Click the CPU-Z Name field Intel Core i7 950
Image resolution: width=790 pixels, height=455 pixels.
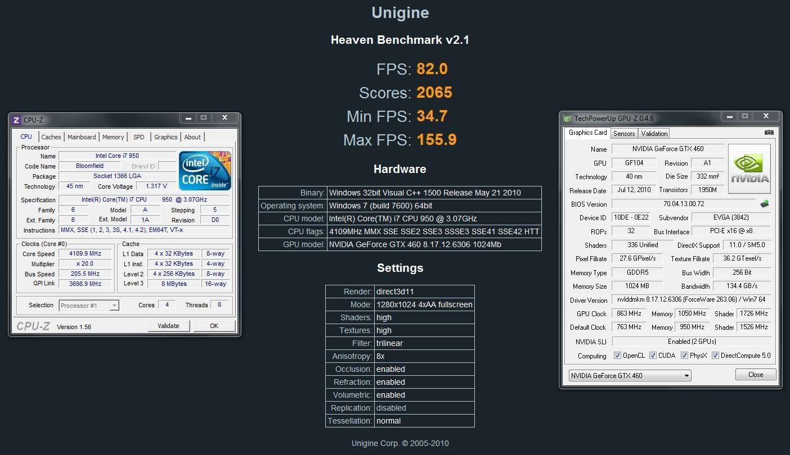[x=117, y=156]
